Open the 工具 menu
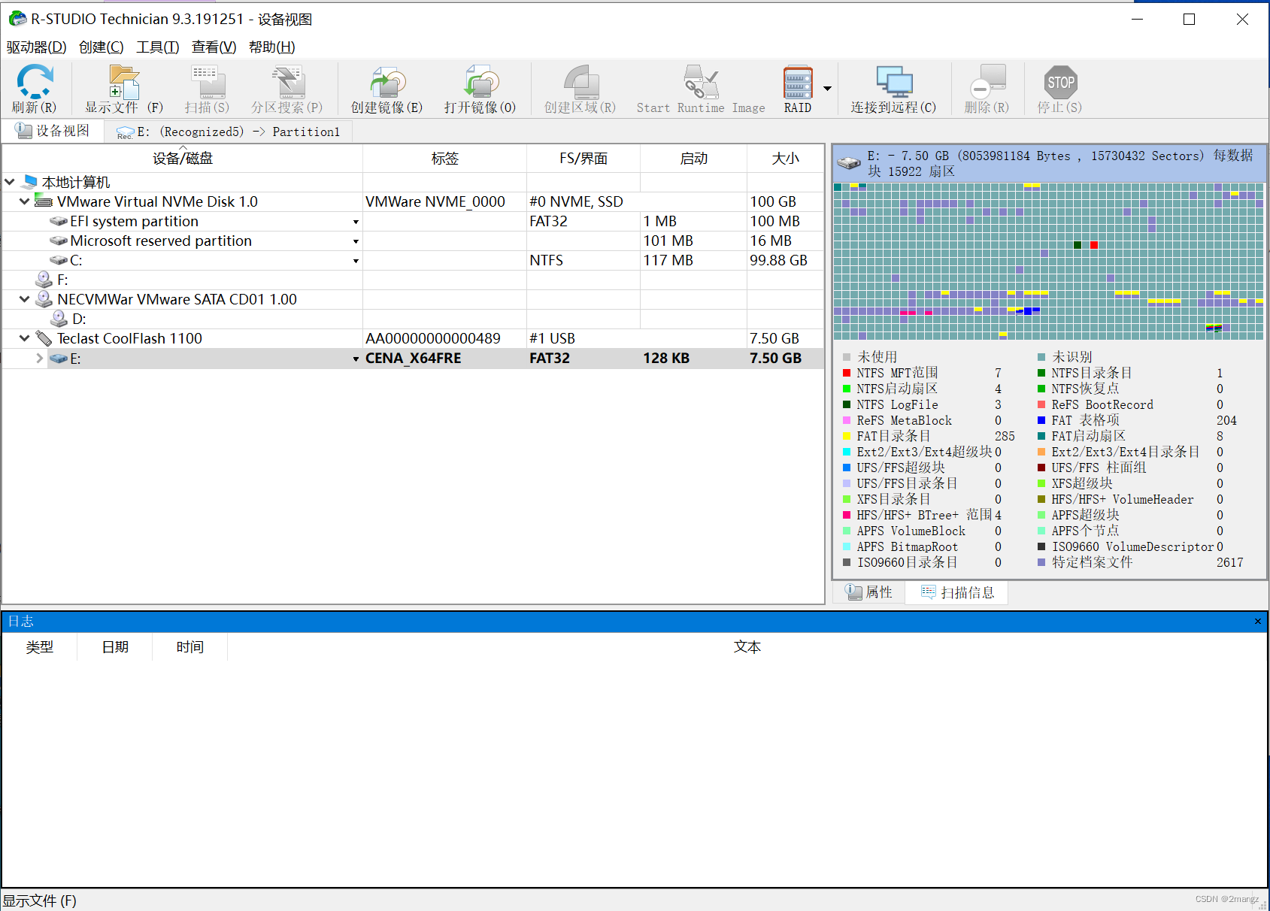The height and width of the screenshot is (911, 1270). click(157, 47)
